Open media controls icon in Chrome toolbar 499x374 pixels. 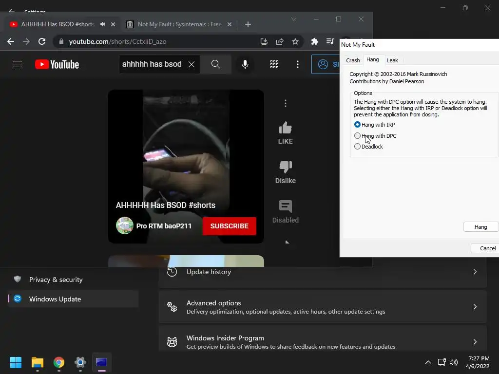tap(330, 41)
